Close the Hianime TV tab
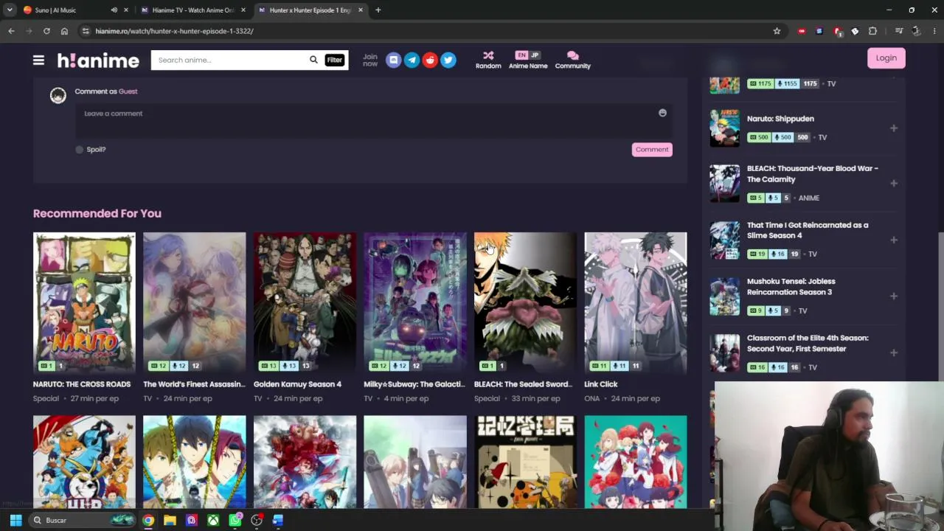 tap(243, 10)
